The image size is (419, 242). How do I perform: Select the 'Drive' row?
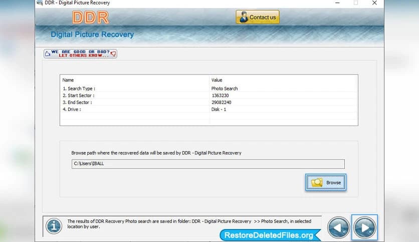pos(208,109)
